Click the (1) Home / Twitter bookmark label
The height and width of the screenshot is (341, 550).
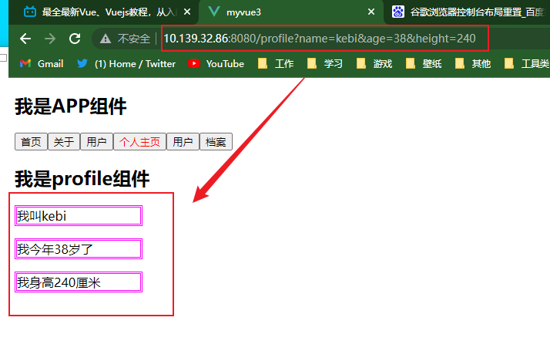135,63
